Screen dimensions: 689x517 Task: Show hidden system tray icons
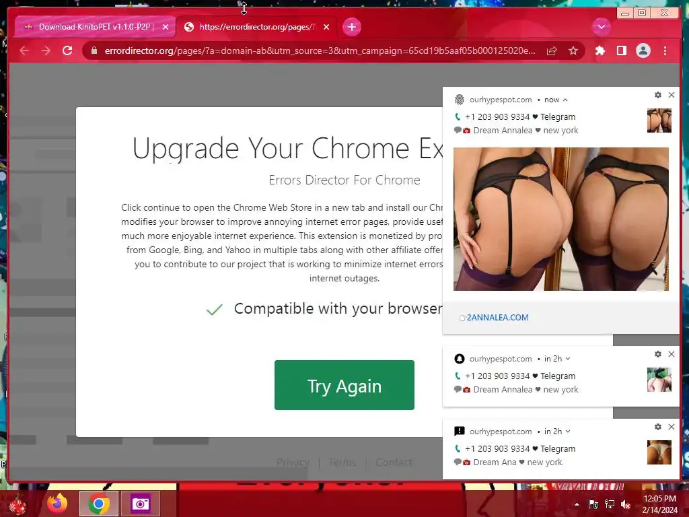[x=577, y=504]
